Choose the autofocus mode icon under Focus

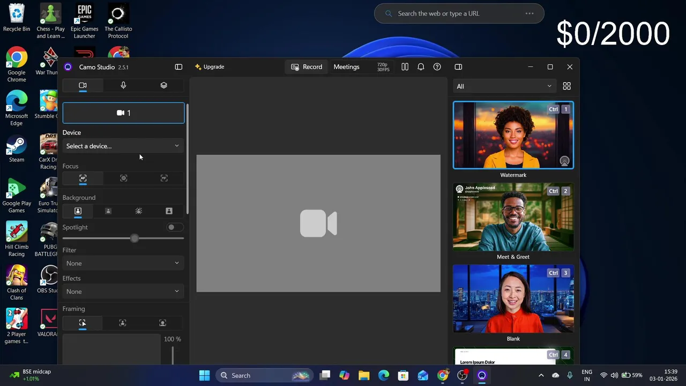coord(83,178)
